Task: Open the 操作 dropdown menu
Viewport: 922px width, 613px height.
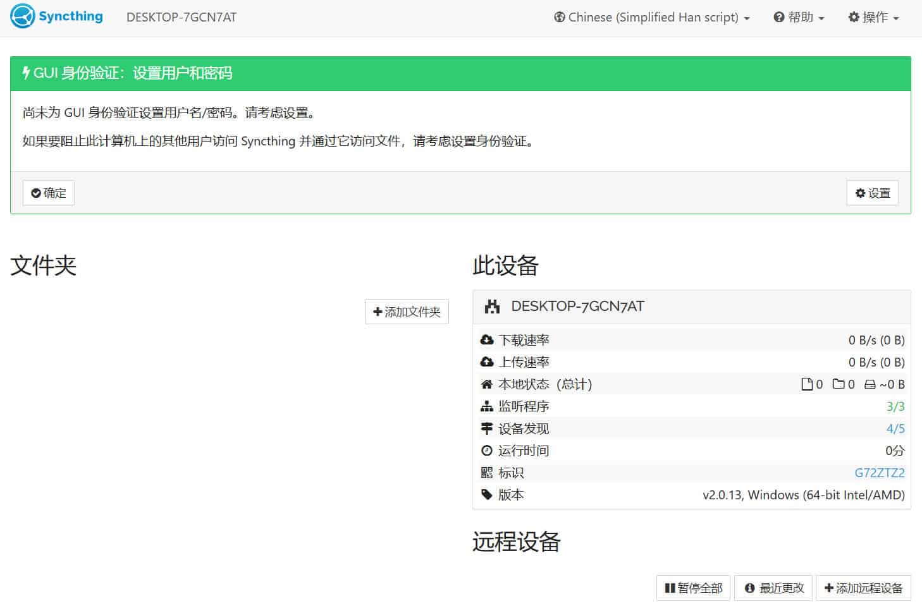Action: (873, 17)
